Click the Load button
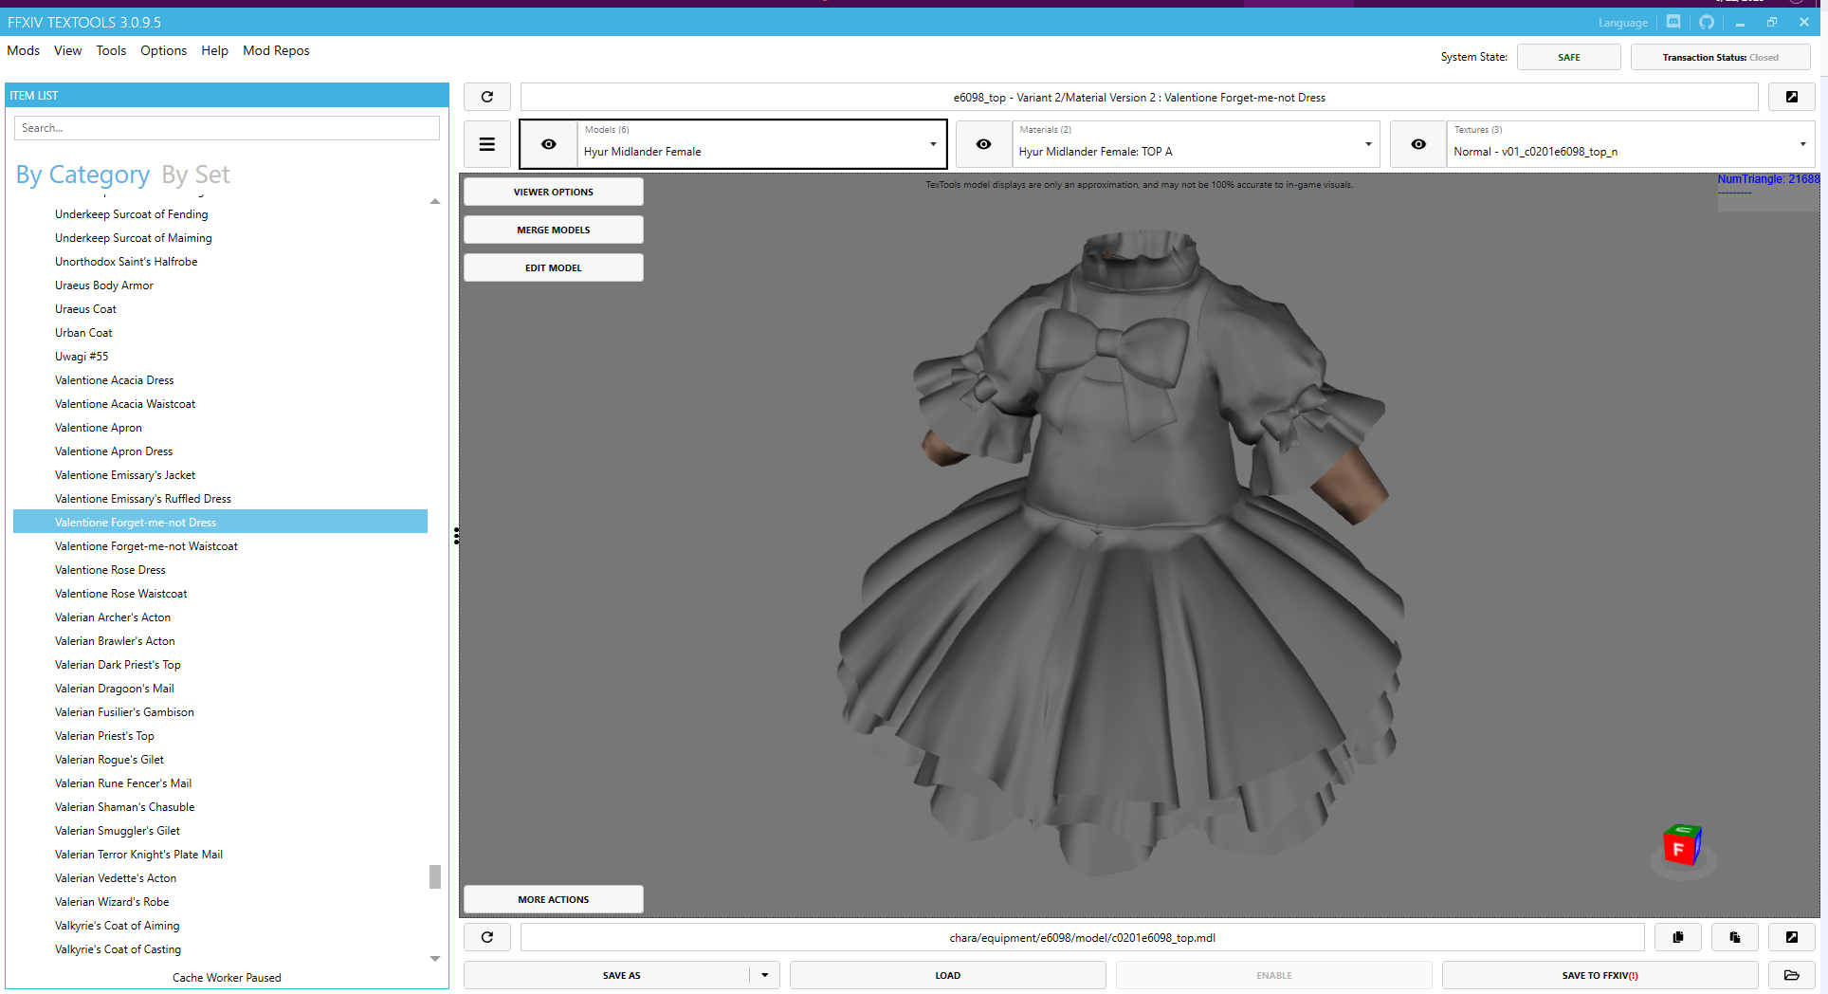 [948, 975]
